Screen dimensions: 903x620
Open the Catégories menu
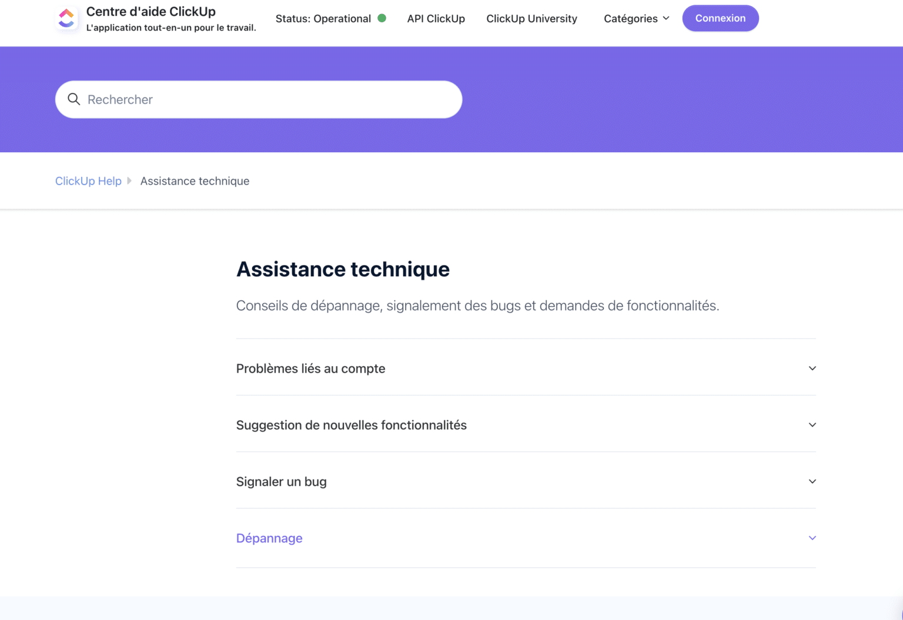pos(631,18)
